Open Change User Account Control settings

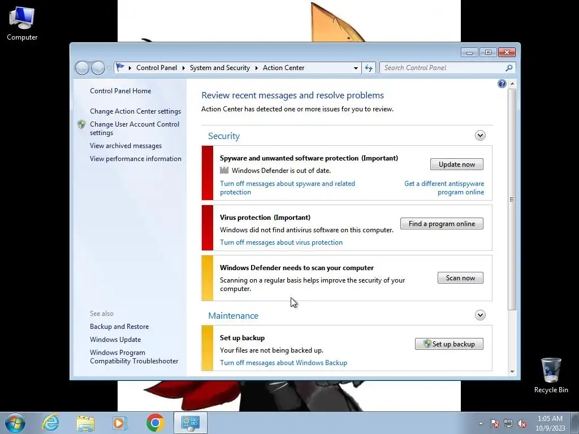[135, 128]
